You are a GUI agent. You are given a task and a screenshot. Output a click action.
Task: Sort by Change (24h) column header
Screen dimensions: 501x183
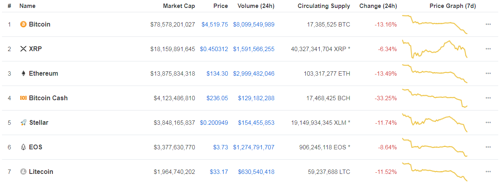click(378, 6)
